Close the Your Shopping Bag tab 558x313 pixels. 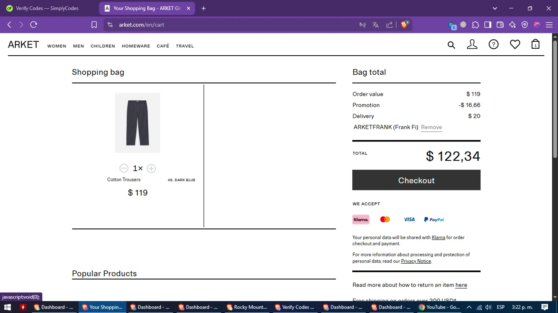point(189,8)
